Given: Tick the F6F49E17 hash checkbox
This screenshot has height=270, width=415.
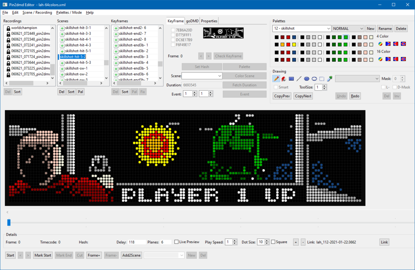Looking at the screenshot, I should 173,45.
